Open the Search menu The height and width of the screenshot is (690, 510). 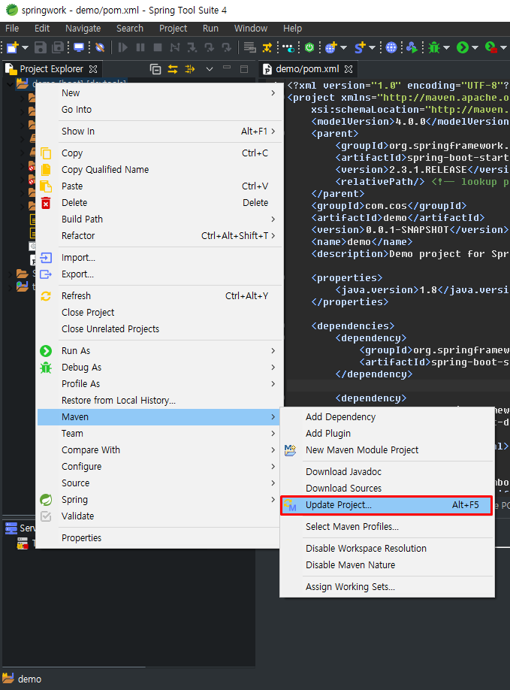pos(130,28)
